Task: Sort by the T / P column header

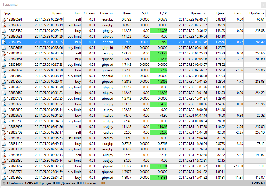Action: [x=159, y=13]
